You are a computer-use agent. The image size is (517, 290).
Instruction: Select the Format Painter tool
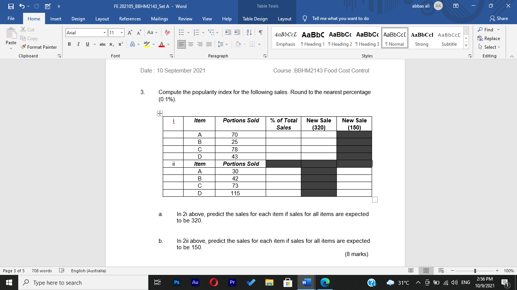39,47
